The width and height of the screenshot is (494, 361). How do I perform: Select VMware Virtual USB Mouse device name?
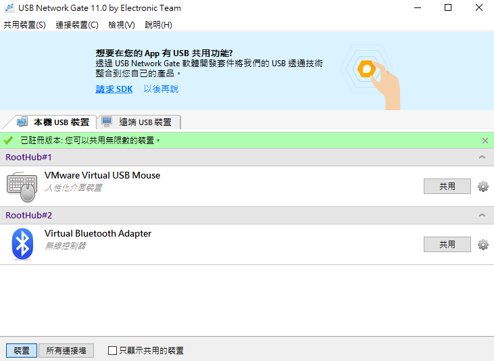(103, 175)
